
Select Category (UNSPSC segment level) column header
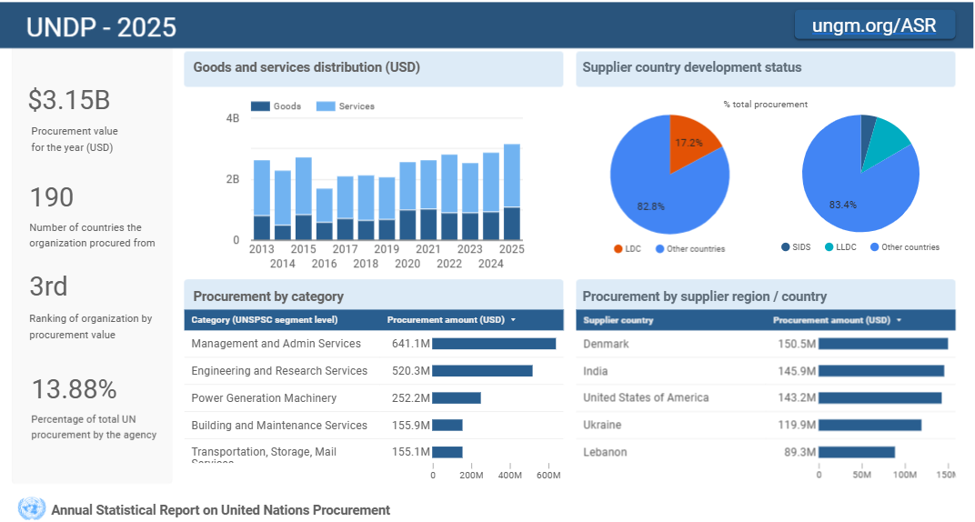pyautogui.click(x=265, y=319)
